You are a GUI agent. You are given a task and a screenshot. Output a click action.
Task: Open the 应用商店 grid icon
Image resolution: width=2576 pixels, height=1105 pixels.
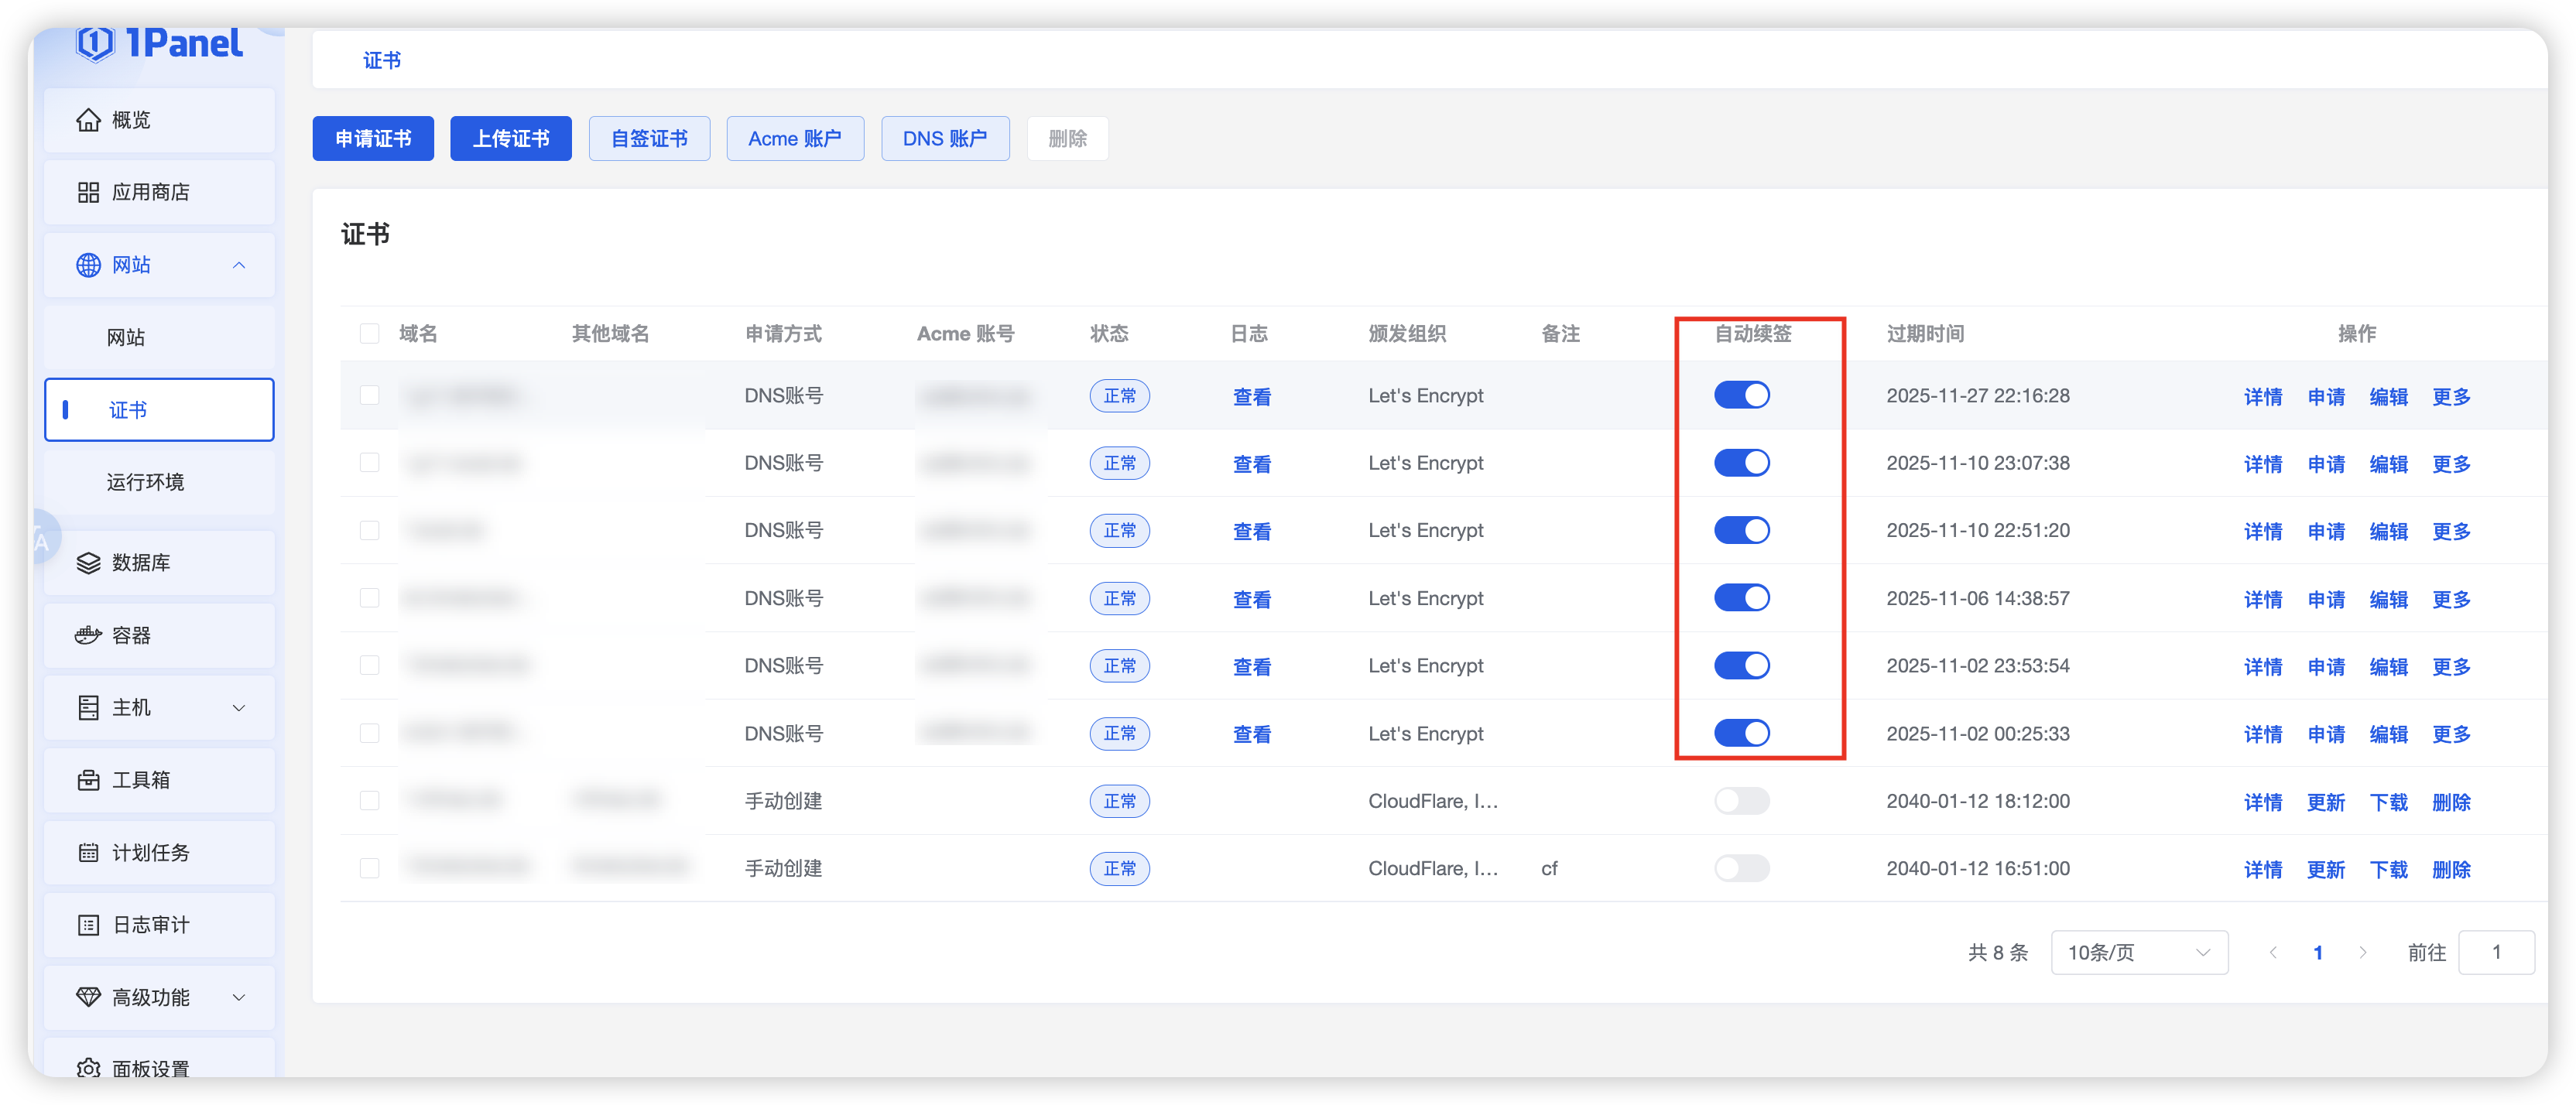pyautogui.click(x=88, y=192)
